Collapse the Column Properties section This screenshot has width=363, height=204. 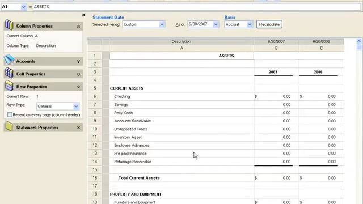point(78,27)
